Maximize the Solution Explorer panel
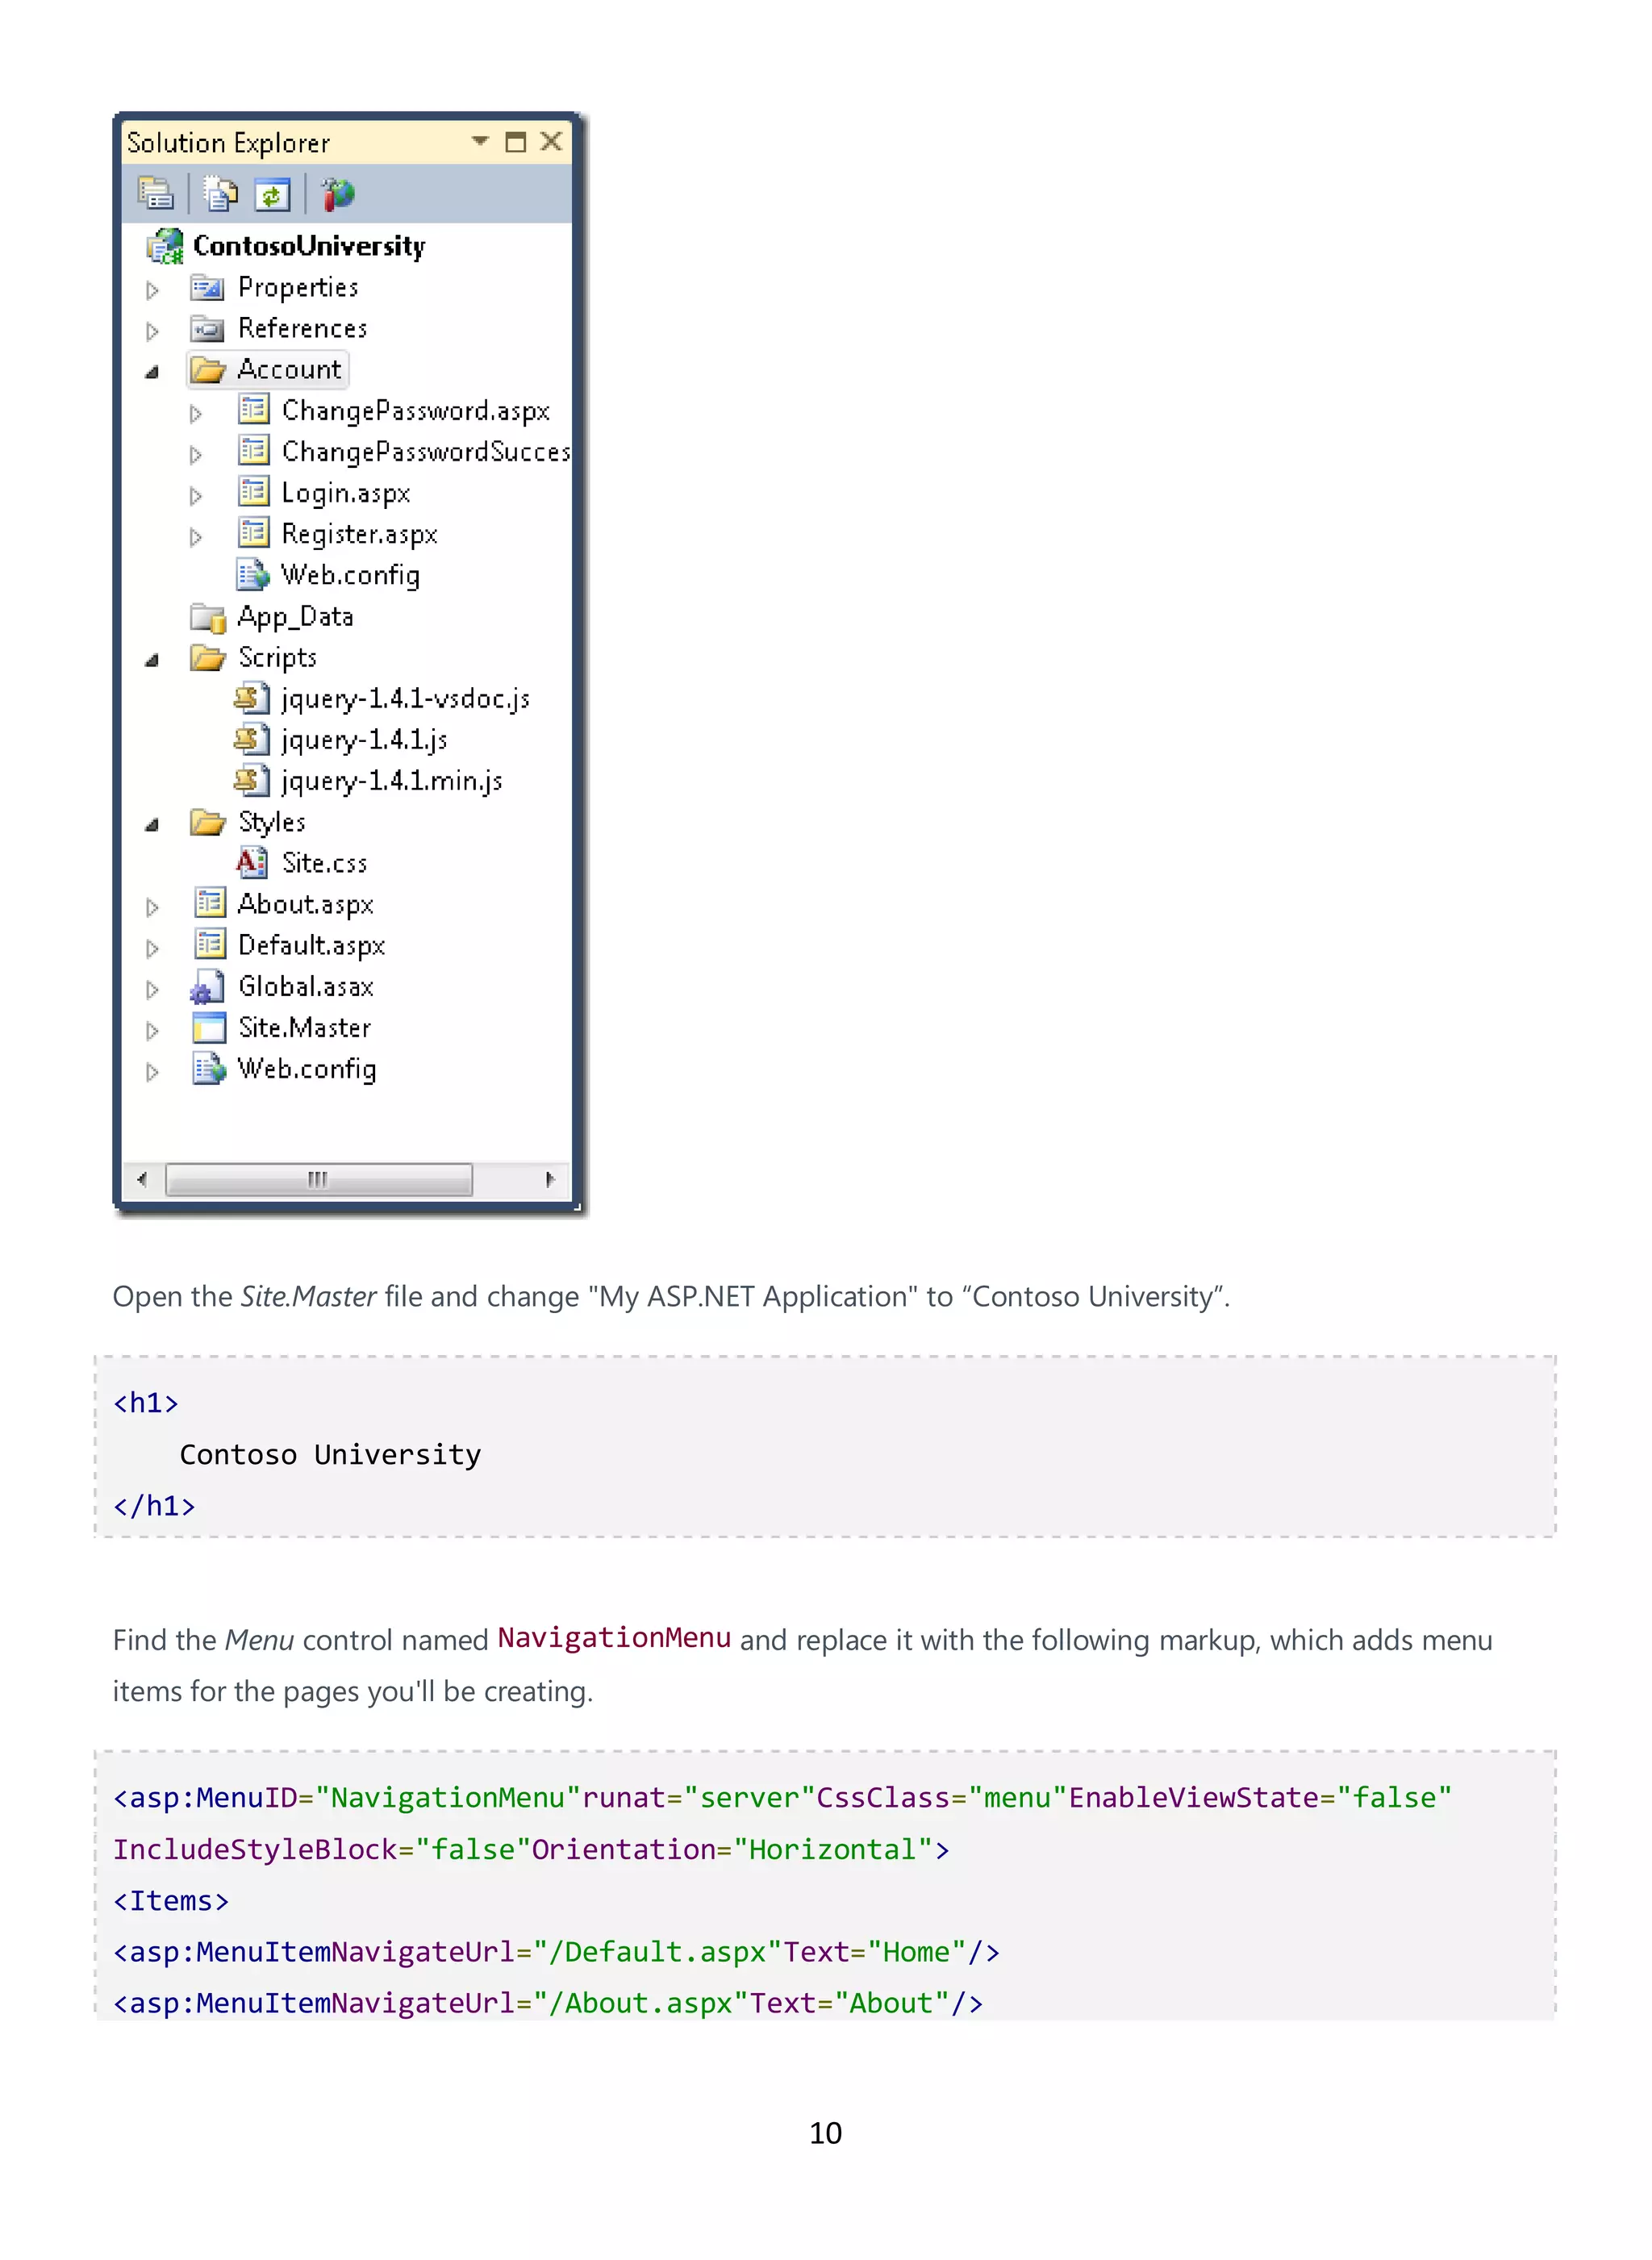 click(515, 141)
